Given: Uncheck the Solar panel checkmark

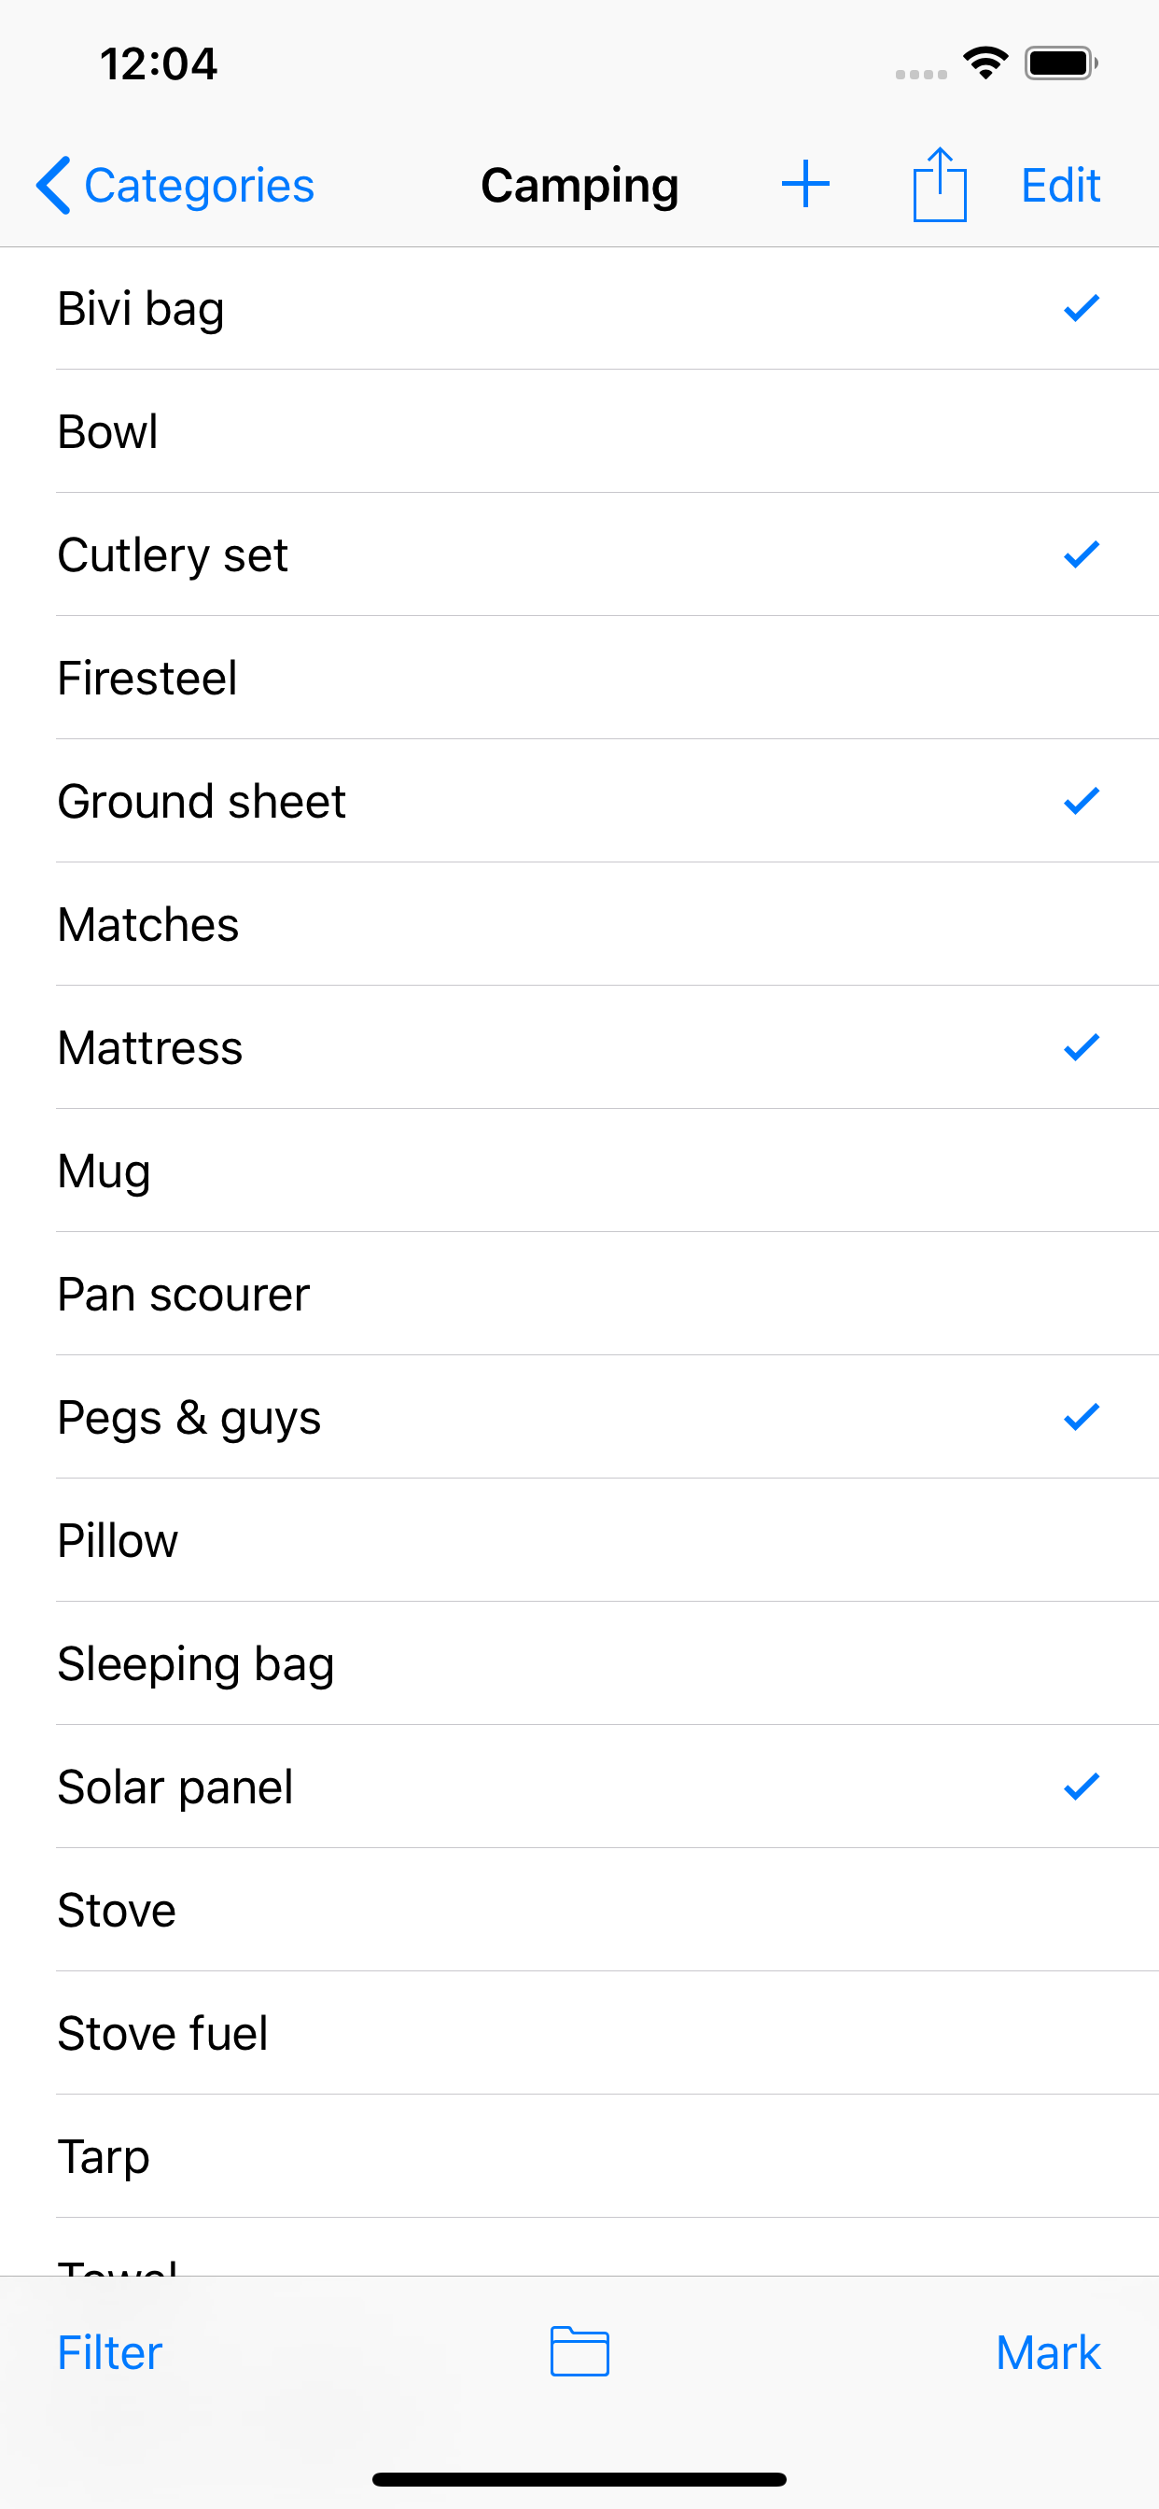Looking at the screenshot, I should (1082, 1787).
